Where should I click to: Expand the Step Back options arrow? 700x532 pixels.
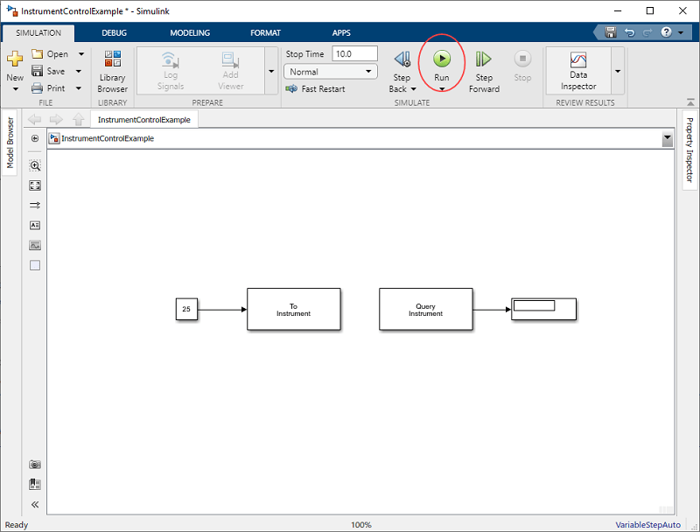pos(413,89)
